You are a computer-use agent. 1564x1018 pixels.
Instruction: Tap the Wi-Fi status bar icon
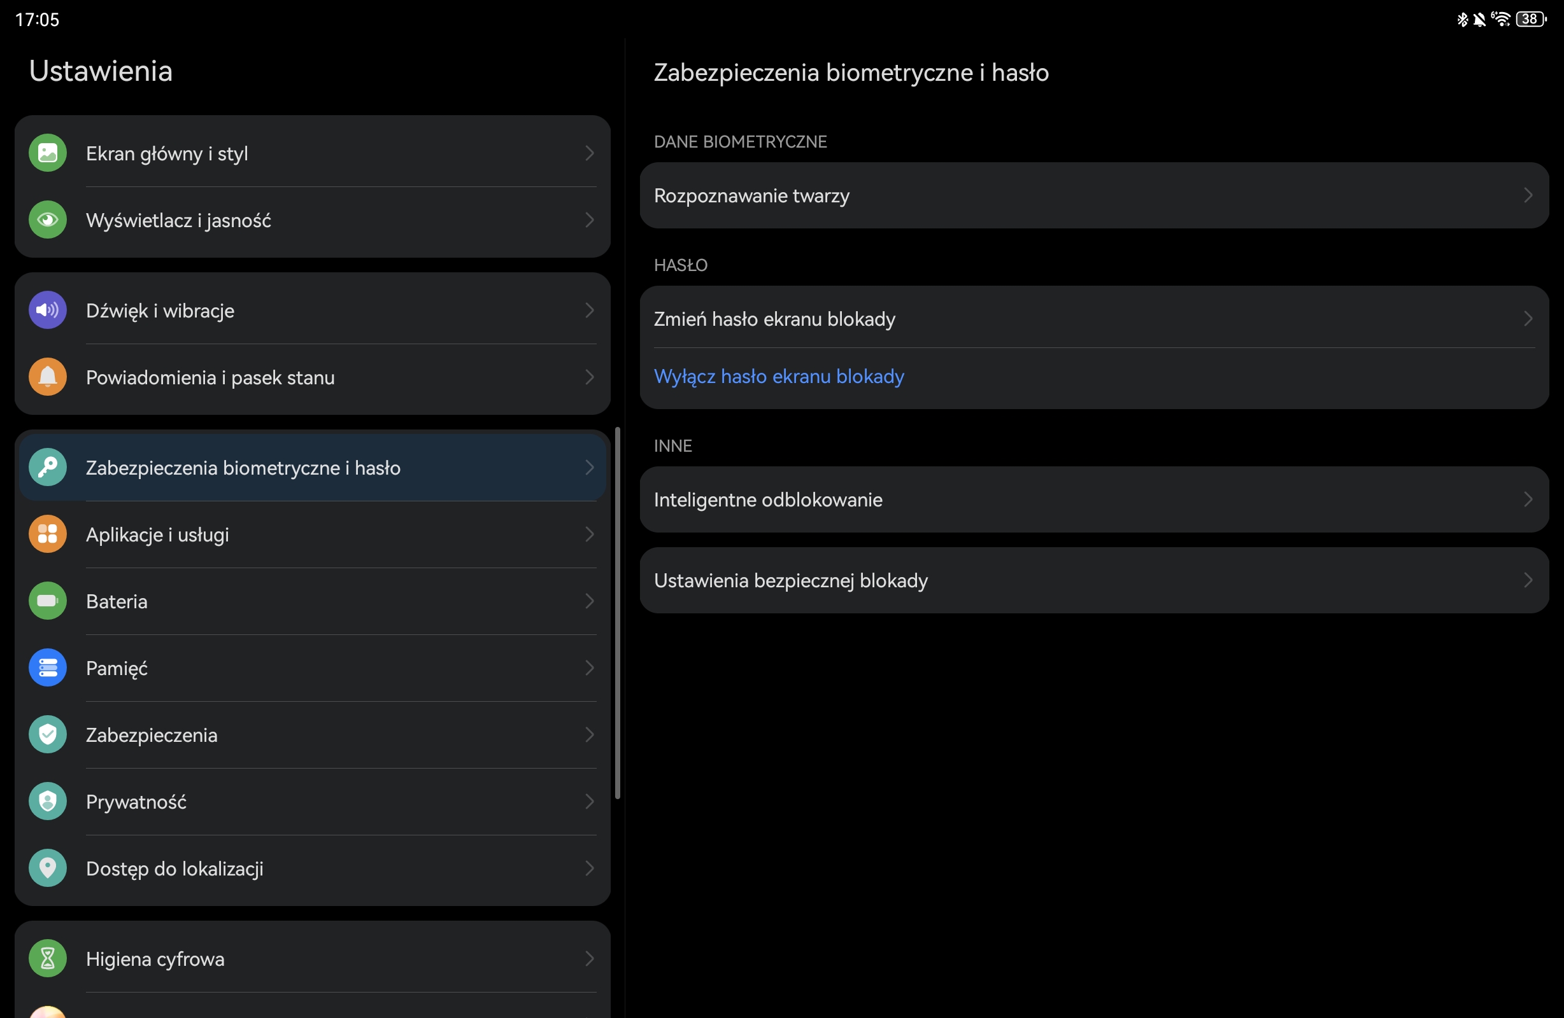click(x=1501, y=19)
